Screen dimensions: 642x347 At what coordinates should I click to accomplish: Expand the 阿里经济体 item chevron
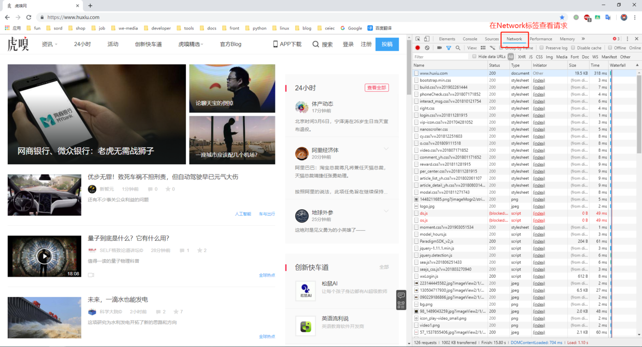tap(386, 149)
